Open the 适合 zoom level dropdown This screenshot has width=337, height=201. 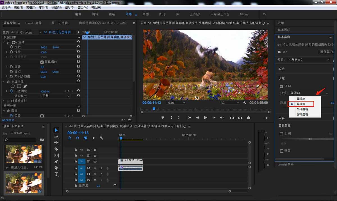(176, 103)
